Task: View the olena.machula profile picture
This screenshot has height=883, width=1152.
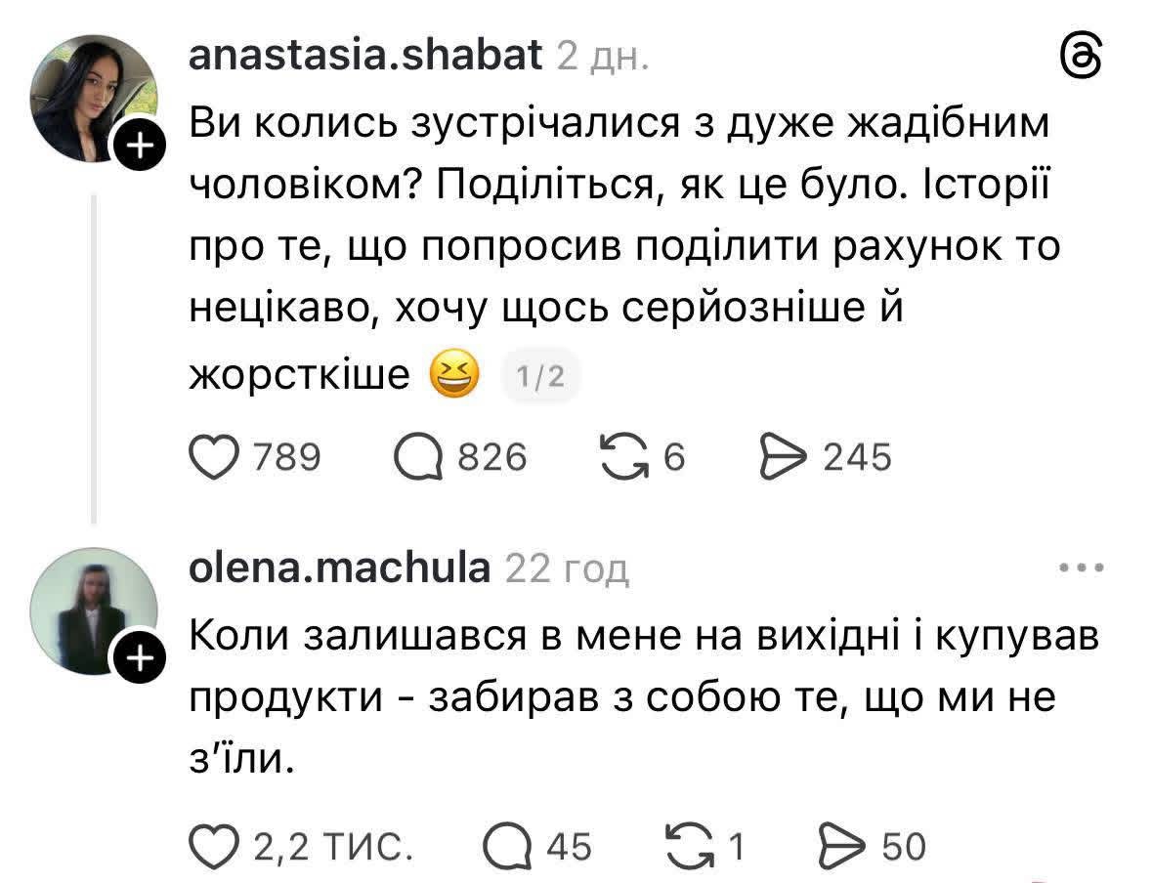Action: click(94, 610)
